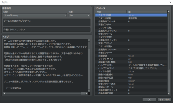Select the 出現条件スイッチ3 parameter row

pyautogui.click(x=131, y=40)
